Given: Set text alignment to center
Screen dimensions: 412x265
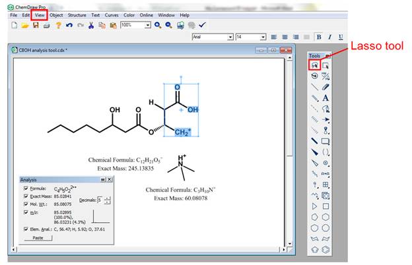Looking at the screenshot, I should click(x=285, y=37).
